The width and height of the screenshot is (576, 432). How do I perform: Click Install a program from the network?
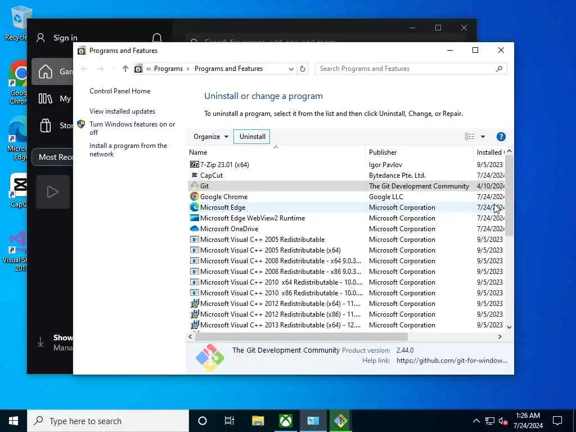128,150
